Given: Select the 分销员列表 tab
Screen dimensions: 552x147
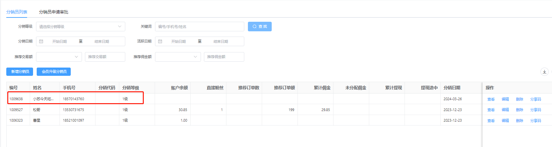Looking at the screenshot, I should [17, 12].
